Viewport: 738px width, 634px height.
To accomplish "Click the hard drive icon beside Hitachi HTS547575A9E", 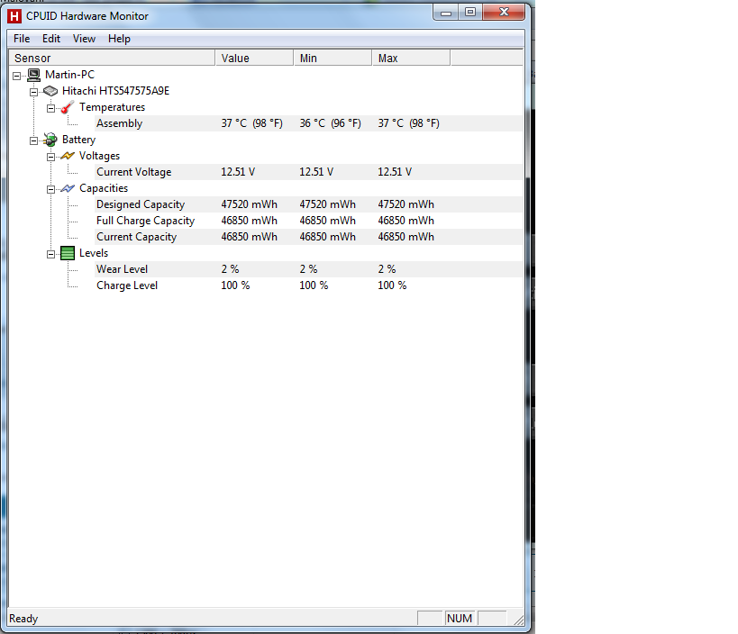I will pyautogui.click(x=50, y=91).
